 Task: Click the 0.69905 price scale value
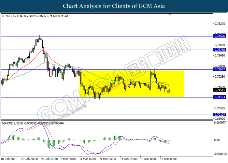pyautogui.click(x=220, y=119)
